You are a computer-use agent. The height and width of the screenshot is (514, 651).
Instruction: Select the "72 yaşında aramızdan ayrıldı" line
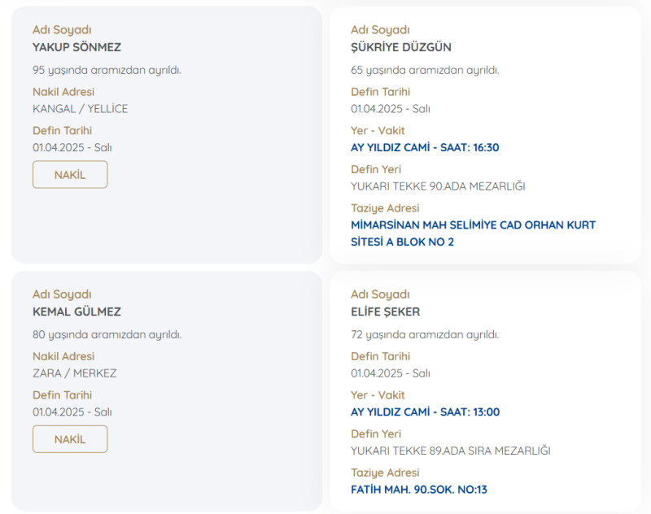click(x=425, y=334)
